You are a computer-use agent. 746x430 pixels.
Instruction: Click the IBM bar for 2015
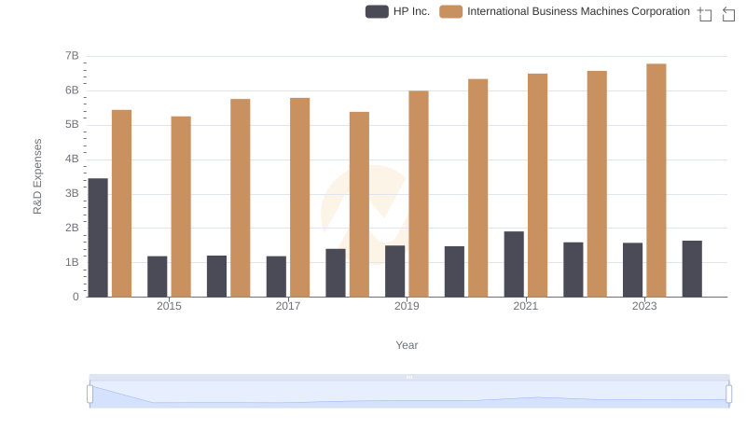click(x=181, y=207)
